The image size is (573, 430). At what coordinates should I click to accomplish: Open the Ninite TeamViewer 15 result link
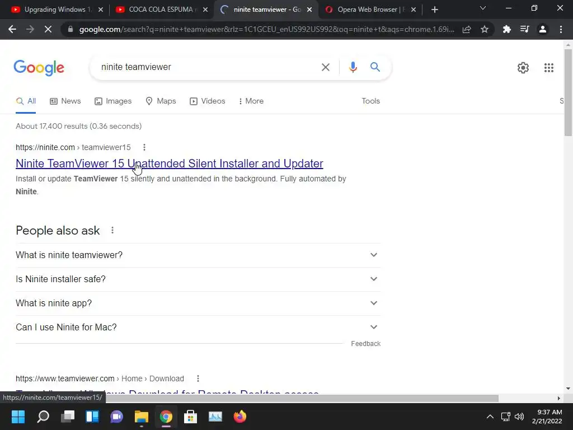tap(169, 163)
